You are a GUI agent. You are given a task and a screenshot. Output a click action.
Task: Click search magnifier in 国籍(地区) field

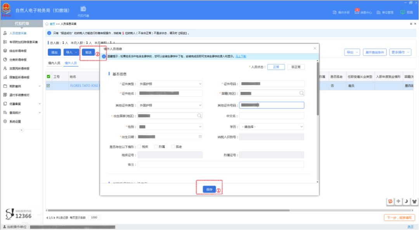(x=301, y=93)
